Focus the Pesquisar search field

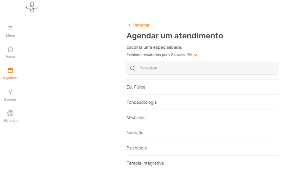[x=202, y=68]
